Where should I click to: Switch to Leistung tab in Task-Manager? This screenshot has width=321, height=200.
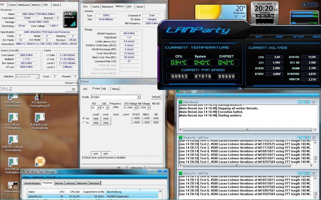click(70, 183)
